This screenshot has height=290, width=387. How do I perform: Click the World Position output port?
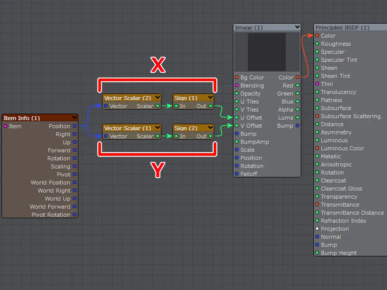pyautogui.click(x=75, y=183)
